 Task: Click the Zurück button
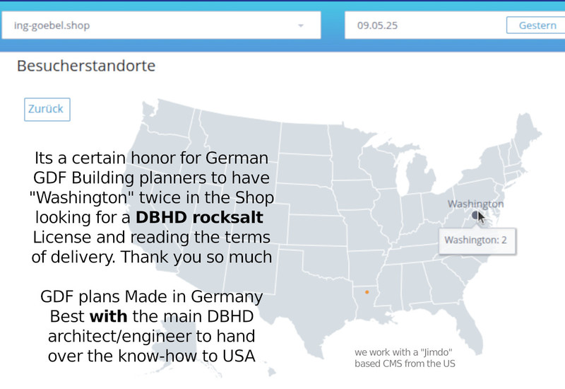(47, 109)
